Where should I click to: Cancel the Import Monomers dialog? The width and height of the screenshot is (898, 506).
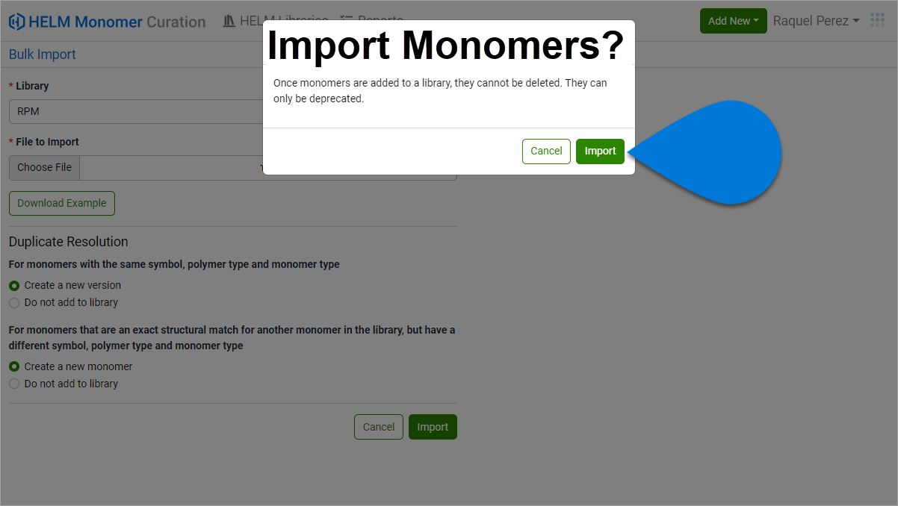(x=546, y=151)
